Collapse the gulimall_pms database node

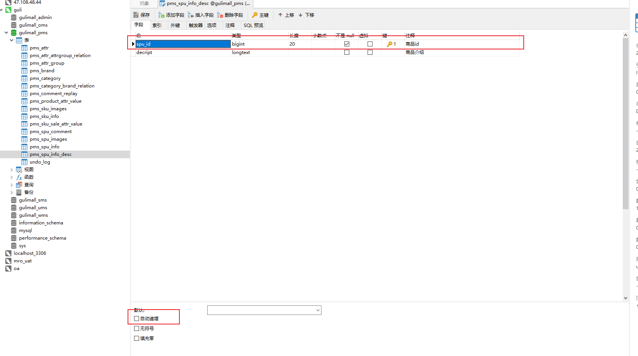pos(6,33)
